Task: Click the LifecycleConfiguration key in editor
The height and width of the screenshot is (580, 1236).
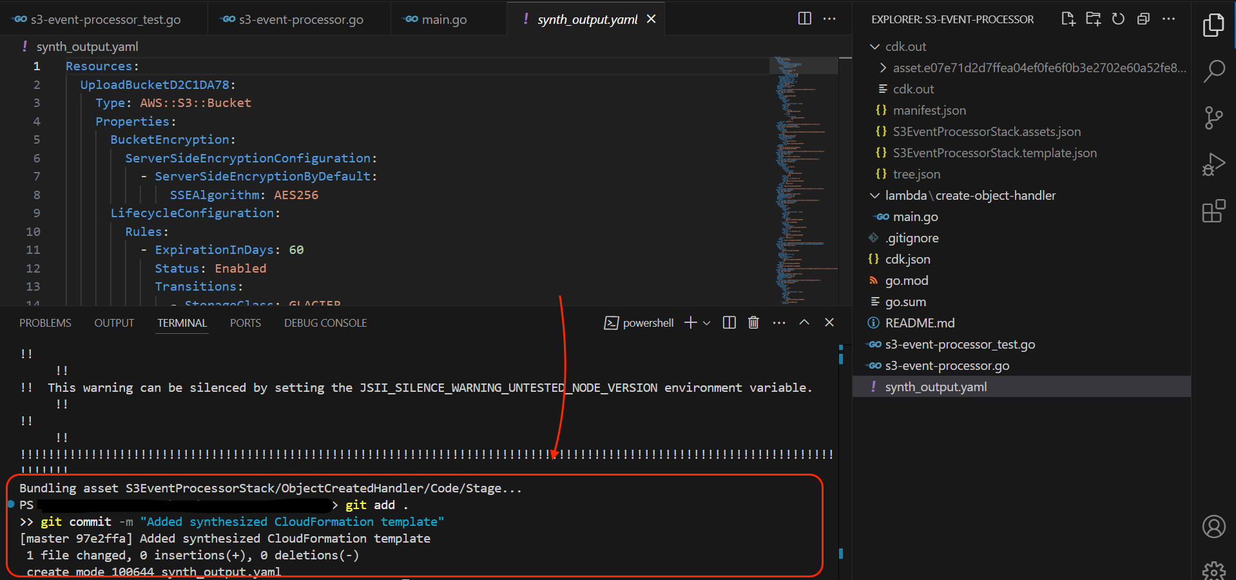Action: tap(192, 213)
